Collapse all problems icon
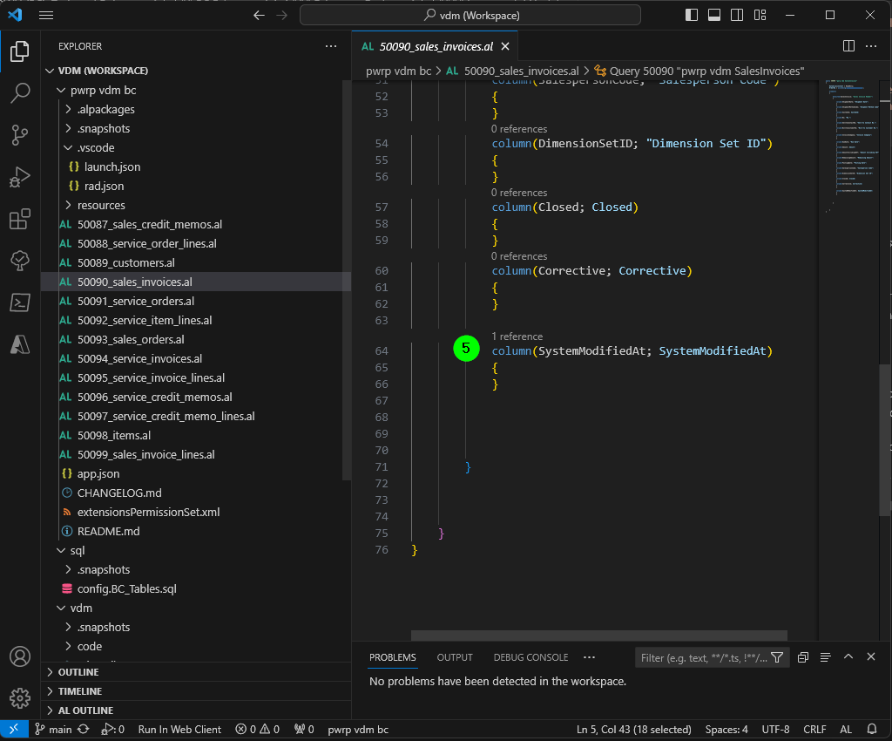 (802, 657)
